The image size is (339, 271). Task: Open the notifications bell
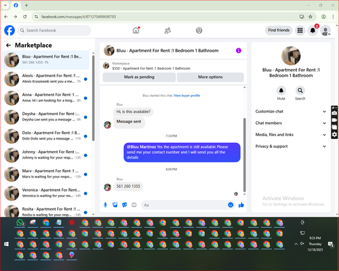point(313,30)
